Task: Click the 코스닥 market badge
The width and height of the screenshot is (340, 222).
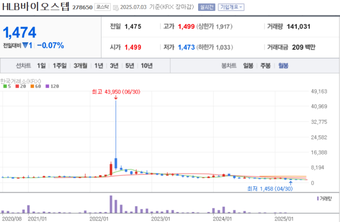Action: click(x=103, y=7)
